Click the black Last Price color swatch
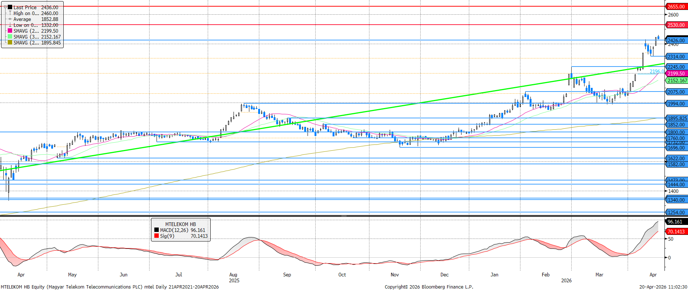 (x=10, y=7)
